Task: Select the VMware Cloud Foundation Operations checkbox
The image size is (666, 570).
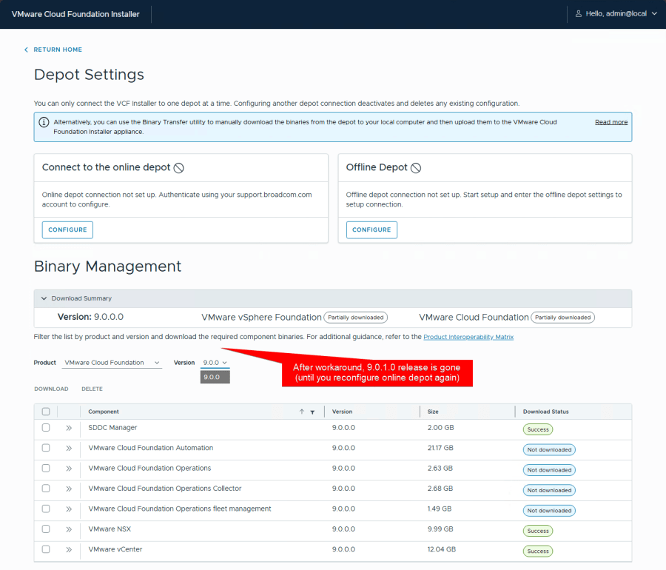Action: point(46,469)
